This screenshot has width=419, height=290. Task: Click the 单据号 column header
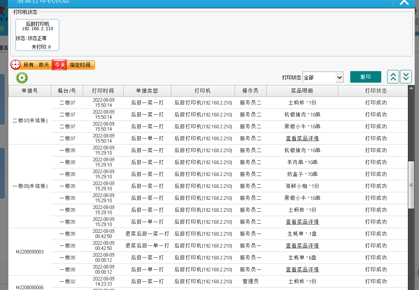(x=30, y=91)
